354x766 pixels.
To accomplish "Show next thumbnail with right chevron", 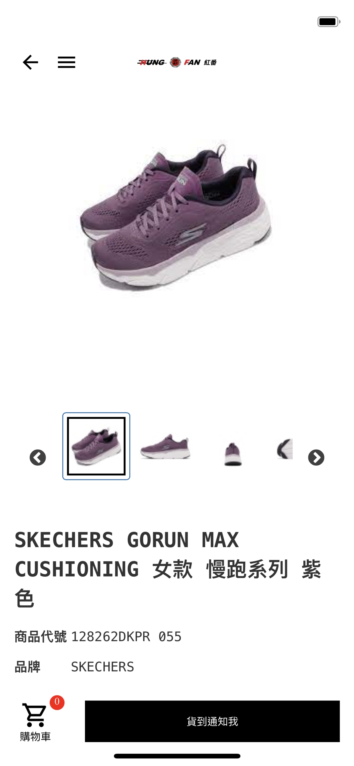I will coord(316,457).
